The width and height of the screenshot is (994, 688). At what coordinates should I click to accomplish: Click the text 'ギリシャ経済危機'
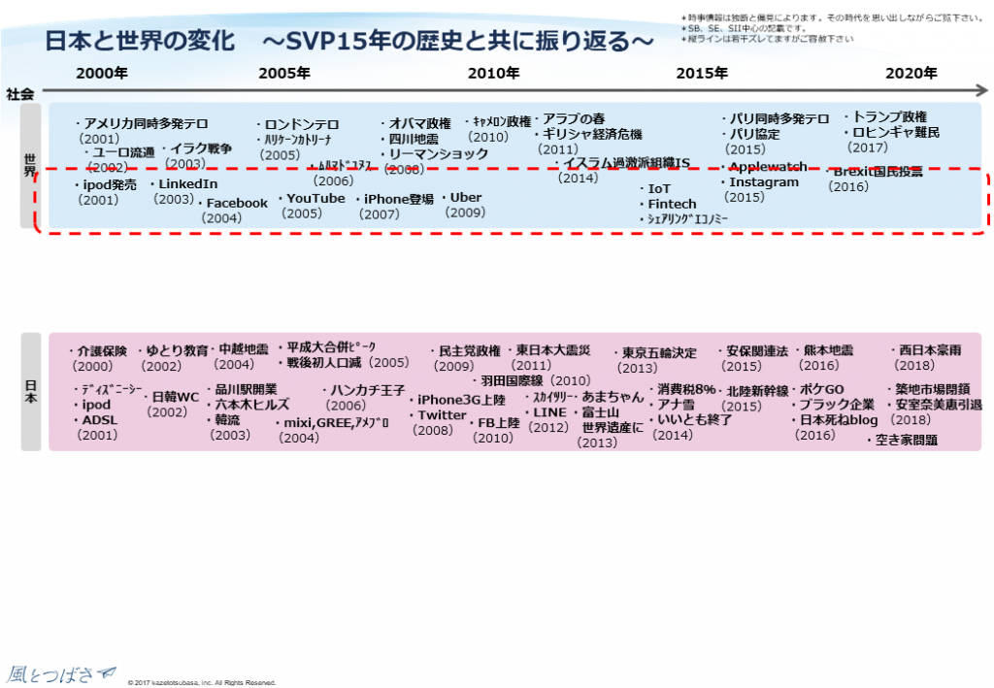[x=592, y=134]
